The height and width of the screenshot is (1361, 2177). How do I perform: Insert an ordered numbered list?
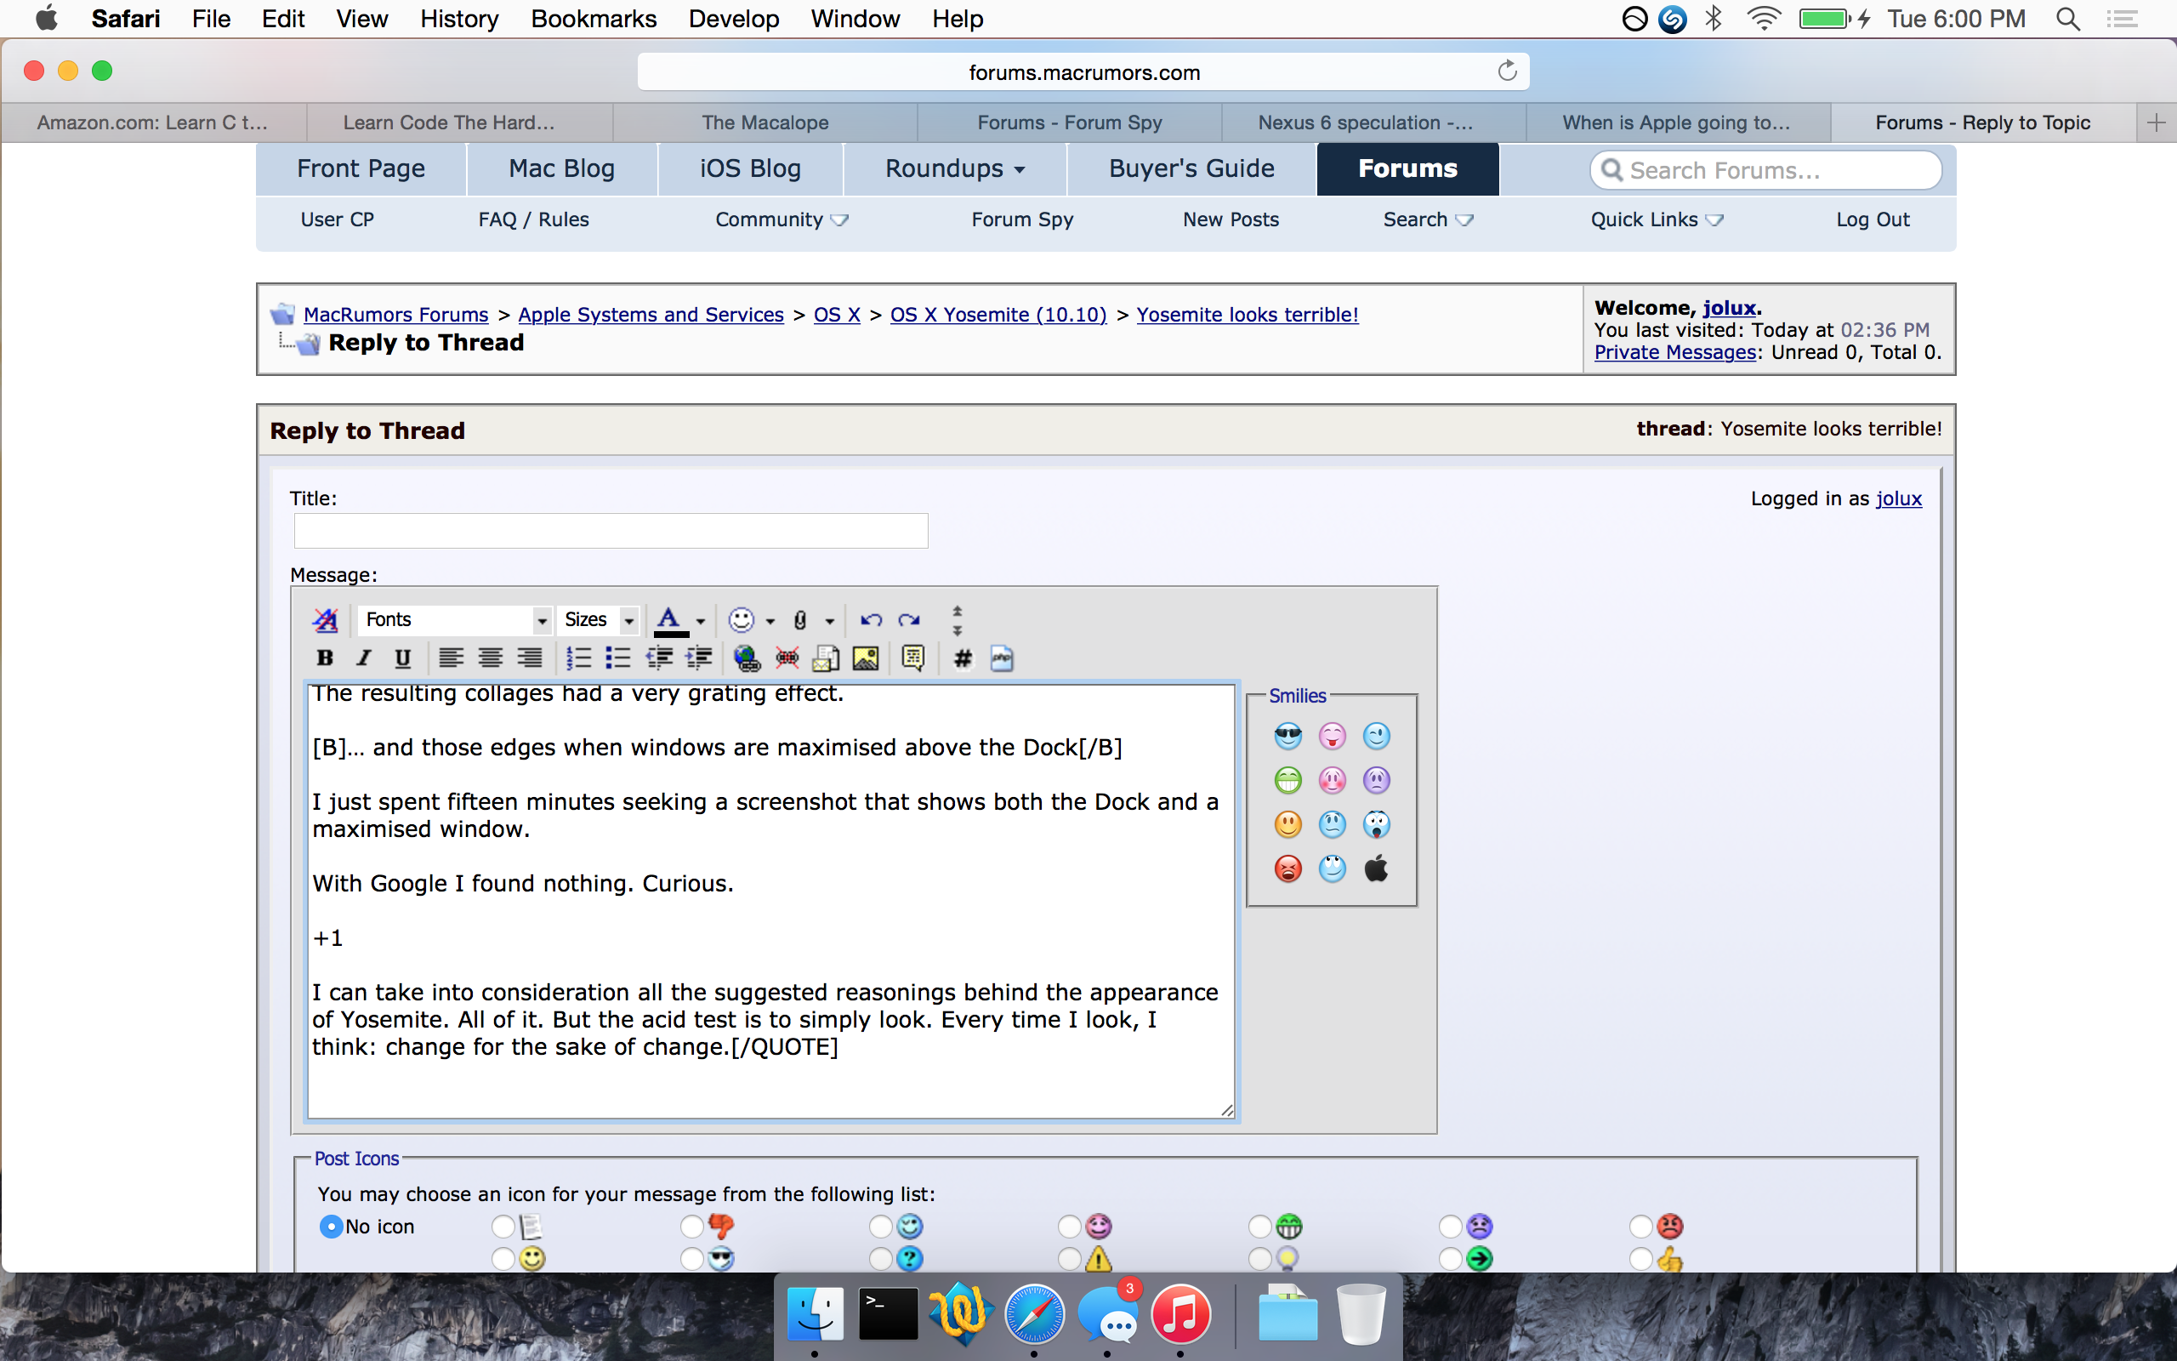tap(578, 658)
